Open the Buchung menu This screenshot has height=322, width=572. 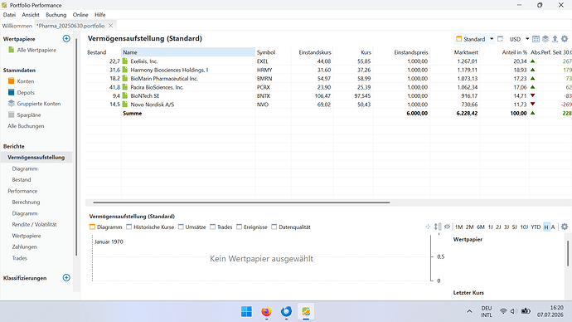click(56, 15)
